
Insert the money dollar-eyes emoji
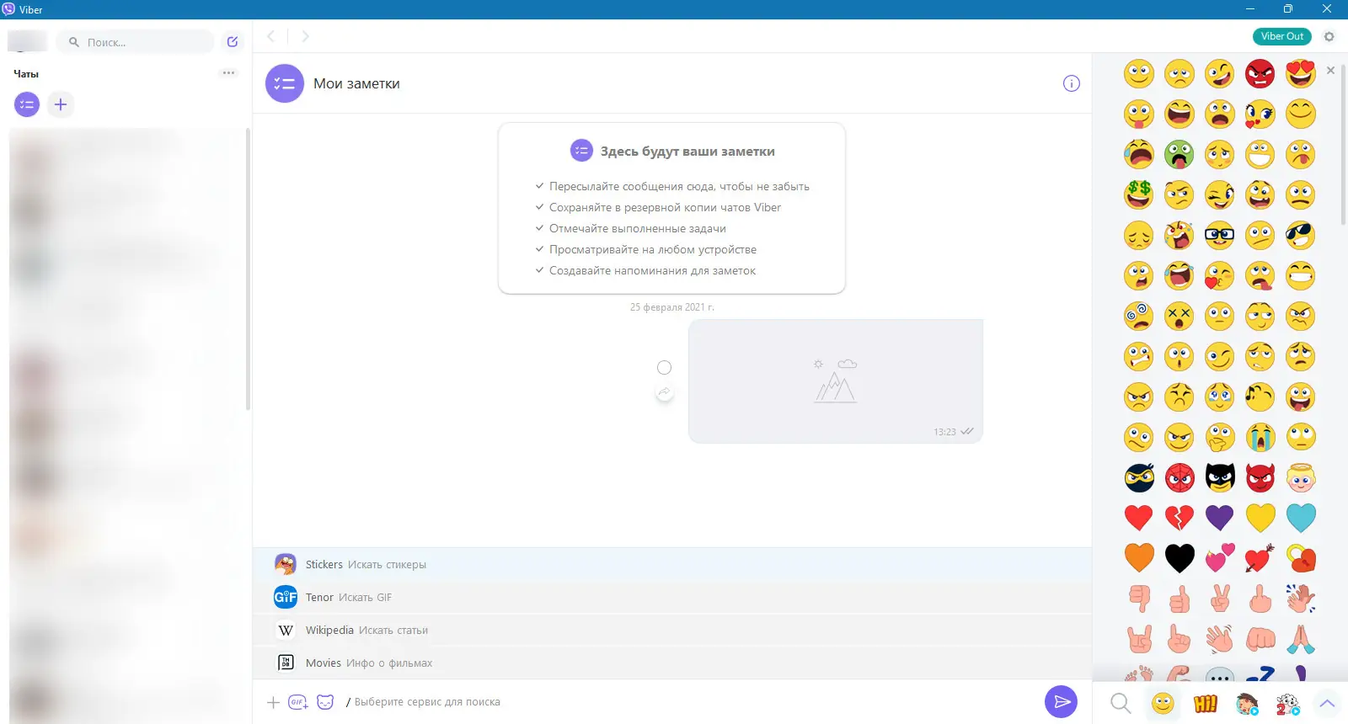tap(1139, 195)
